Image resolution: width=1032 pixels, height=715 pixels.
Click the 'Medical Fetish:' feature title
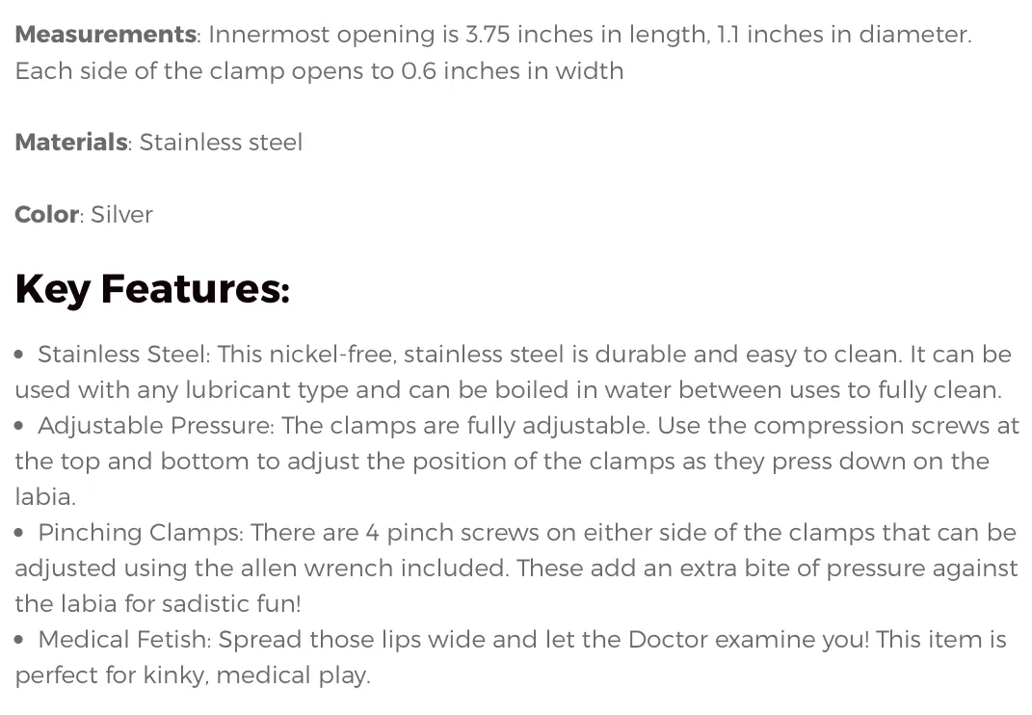(125, 639)
